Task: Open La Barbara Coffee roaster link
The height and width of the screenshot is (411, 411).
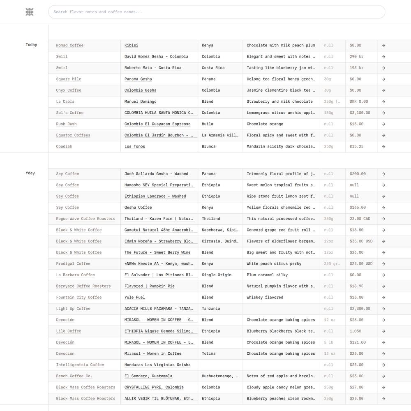Action: (x=76, y=275)
